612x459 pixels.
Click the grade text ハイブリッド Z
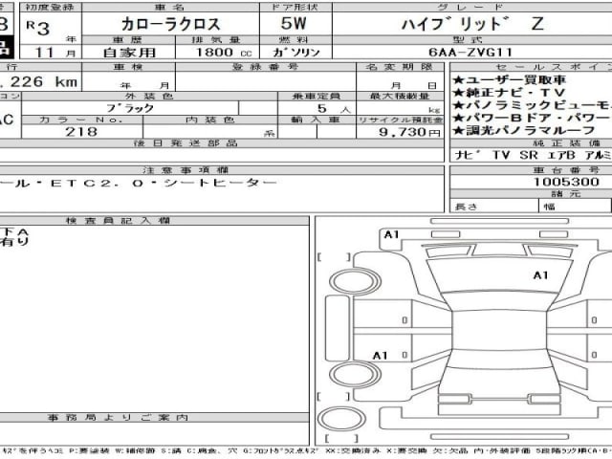click(x=472, y=24)
